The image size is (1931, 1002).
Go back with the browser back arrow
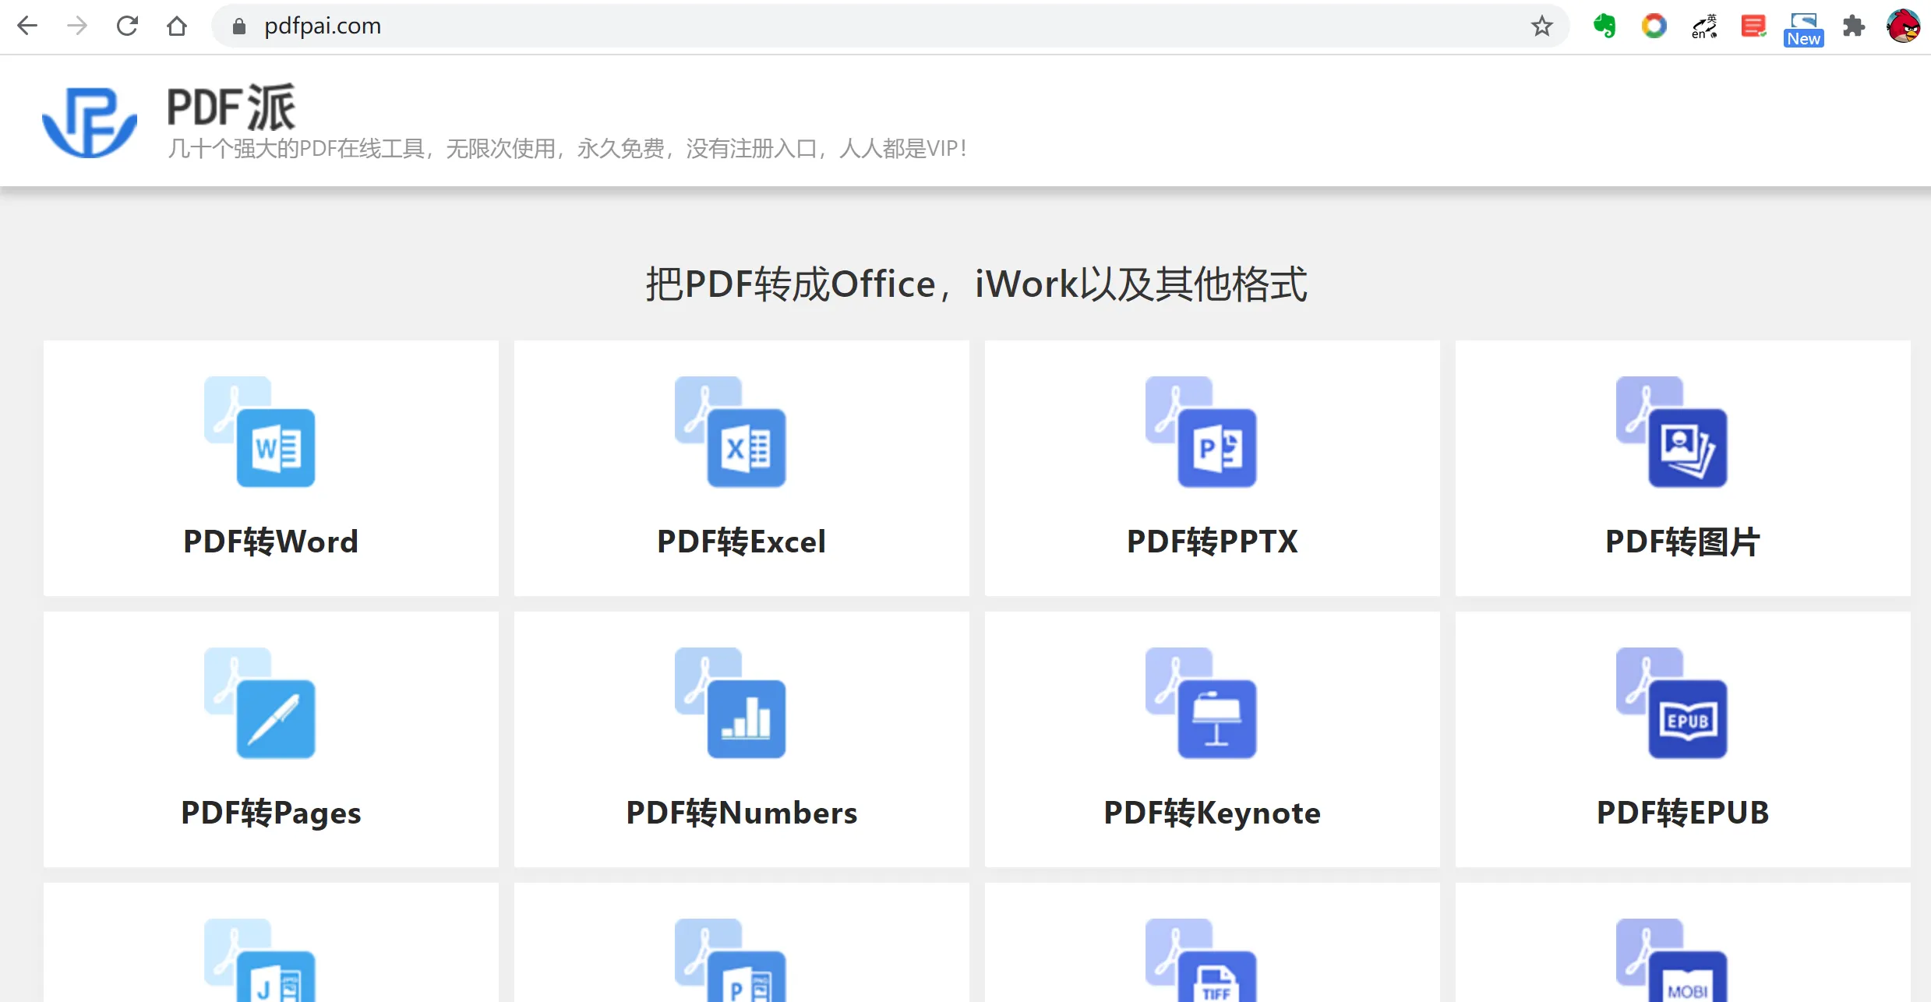(27, 26)
